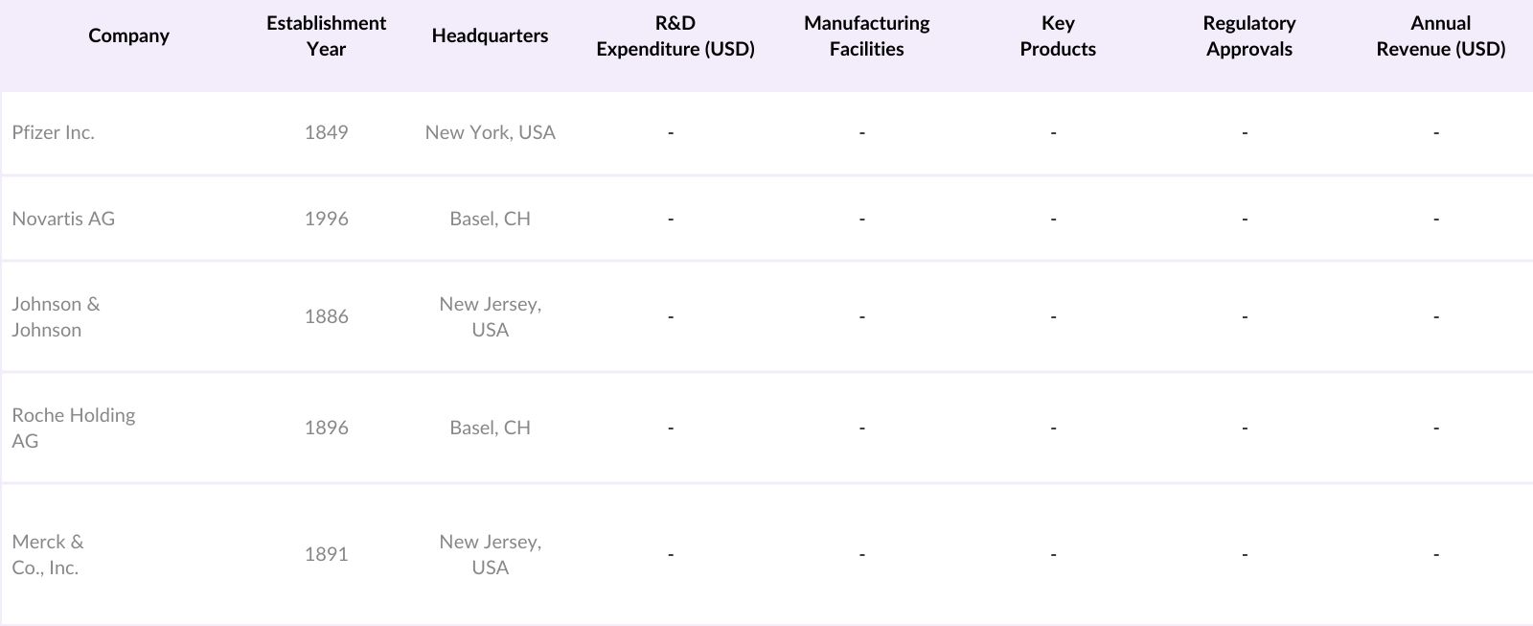Click the 1886 establishment year cell

(x=326, y=316)
